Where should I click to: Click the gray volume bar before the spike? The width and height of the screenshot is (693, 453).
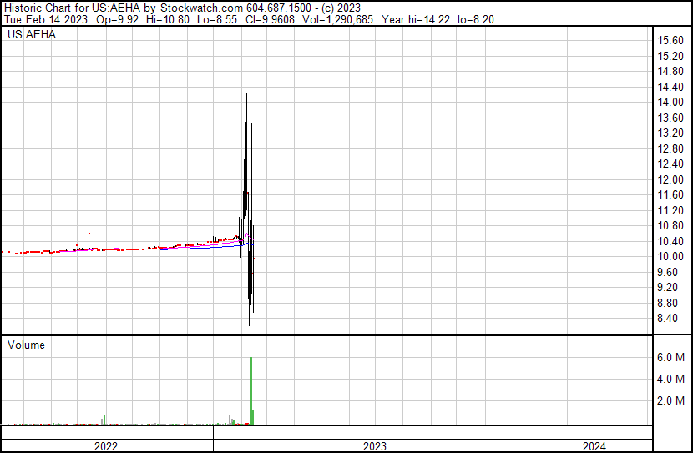[229, 418]
